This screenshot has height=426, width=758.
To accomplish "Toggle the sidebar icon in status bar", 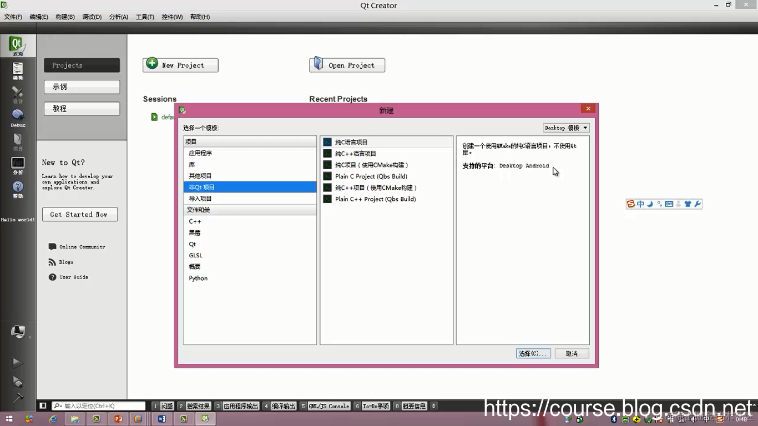I will point(43,406).
